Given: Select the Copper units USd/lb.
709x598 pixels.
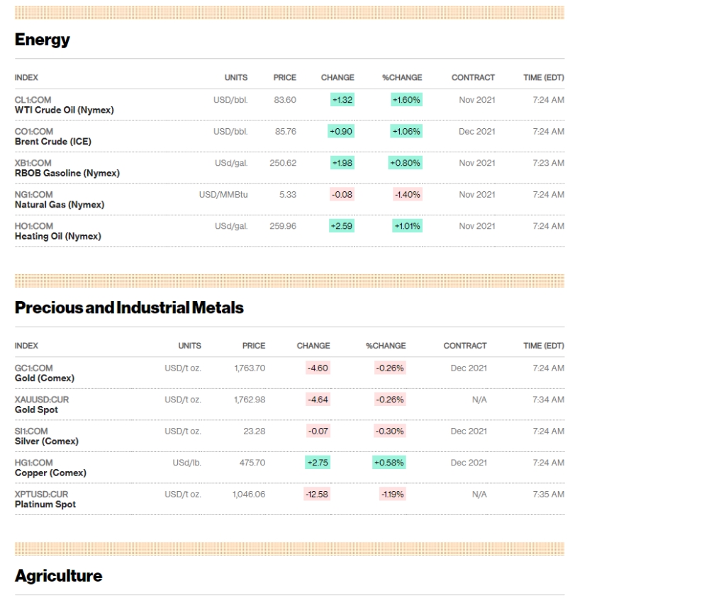Looking at the screenshot, I should point(186,463).
